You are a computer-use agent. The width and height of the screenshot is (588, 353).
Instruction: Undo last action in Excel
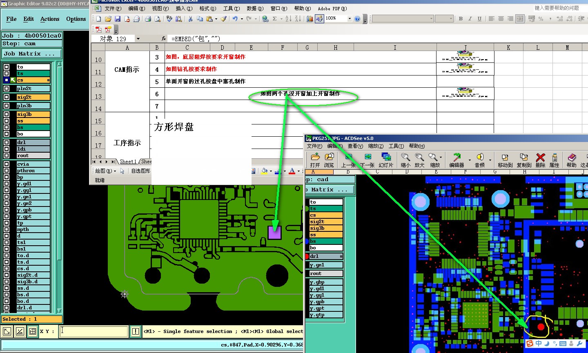235,19
